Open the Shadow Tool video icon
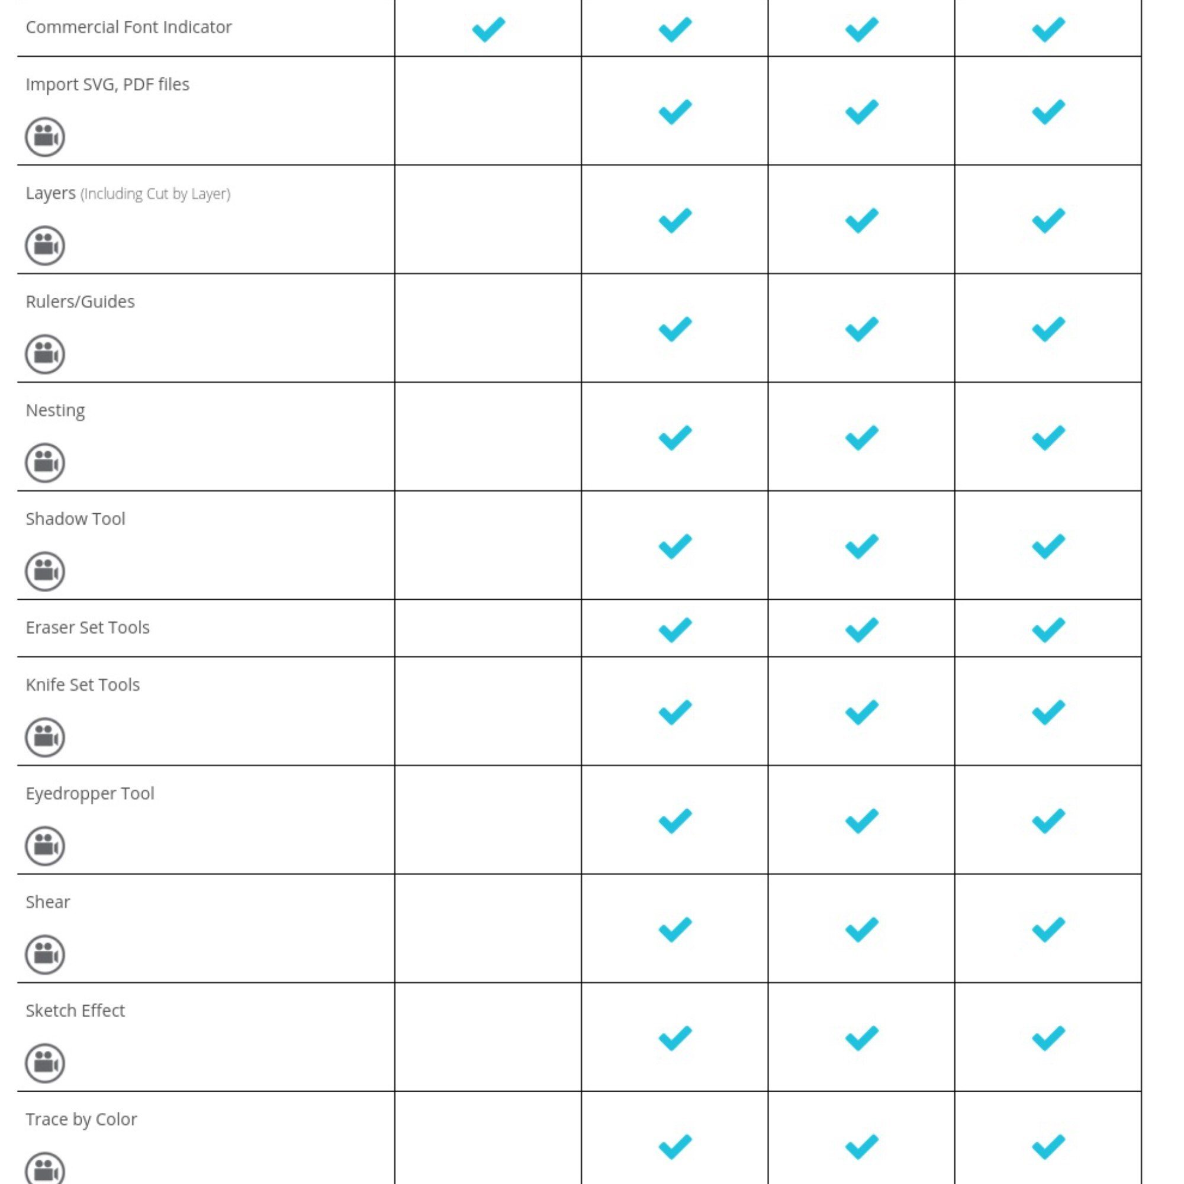The image size is (1184, 1184). (45, 571)
